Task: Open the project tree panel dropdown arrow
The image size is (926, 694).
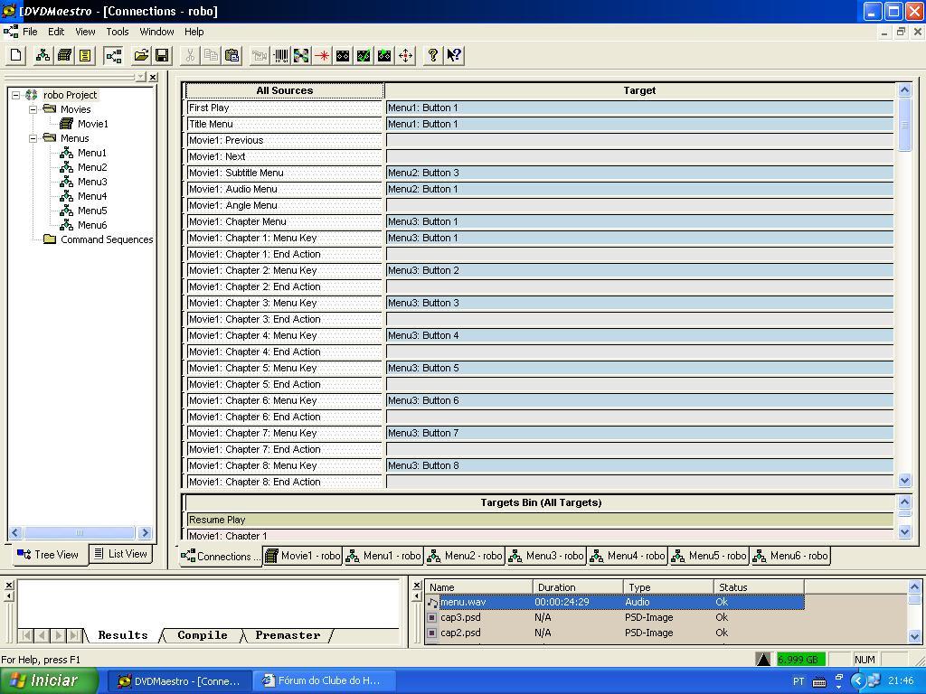Action: tap(140, 78)
